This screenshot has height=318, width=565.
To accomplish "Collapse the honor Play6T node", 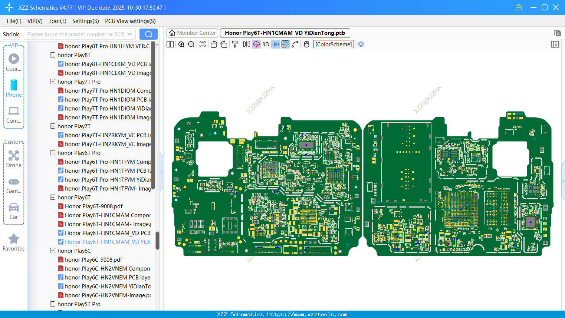I will (x=53, y=197).
